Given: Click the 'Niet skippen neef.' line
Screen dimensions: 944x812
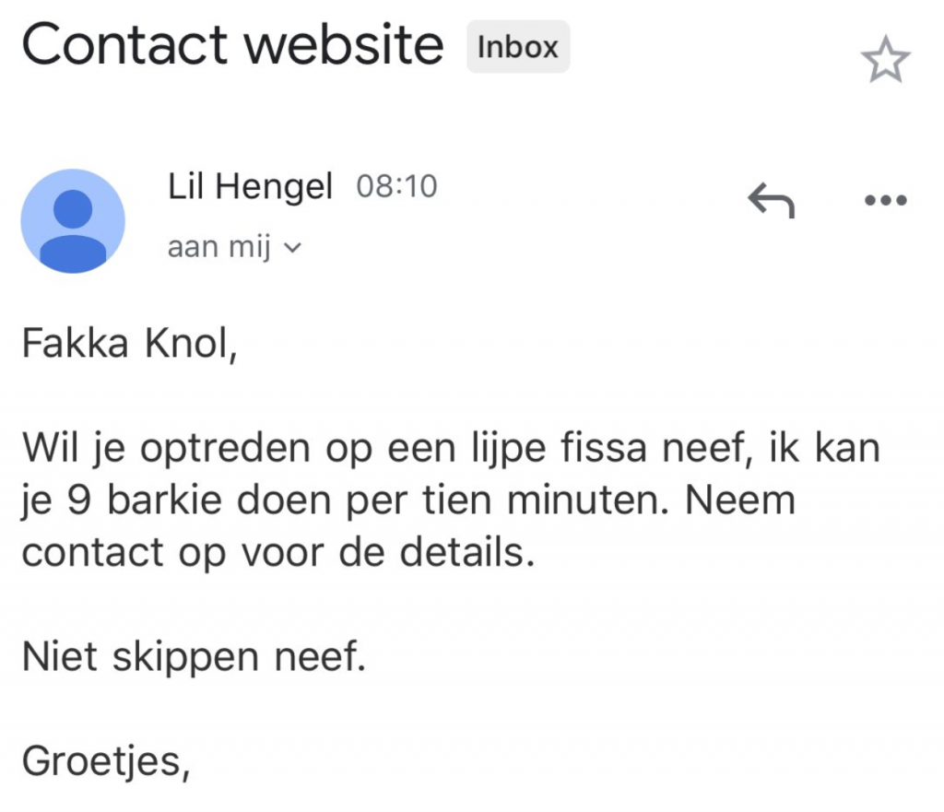Looking at the screenshot, I should click(x=193, y=658).
